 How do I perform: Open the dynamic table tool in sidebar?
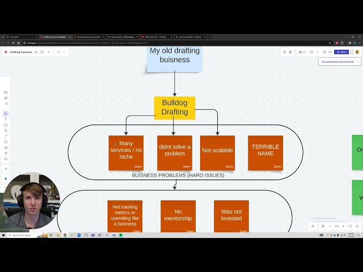6,159
